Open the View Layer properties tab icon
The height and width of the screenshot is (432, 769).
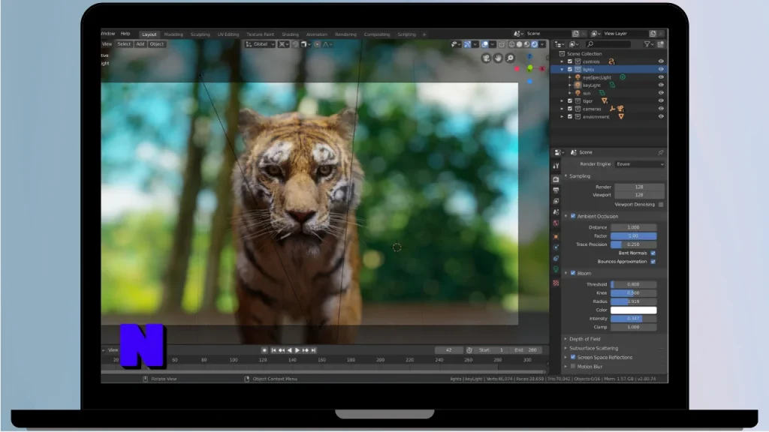(556, 201)
